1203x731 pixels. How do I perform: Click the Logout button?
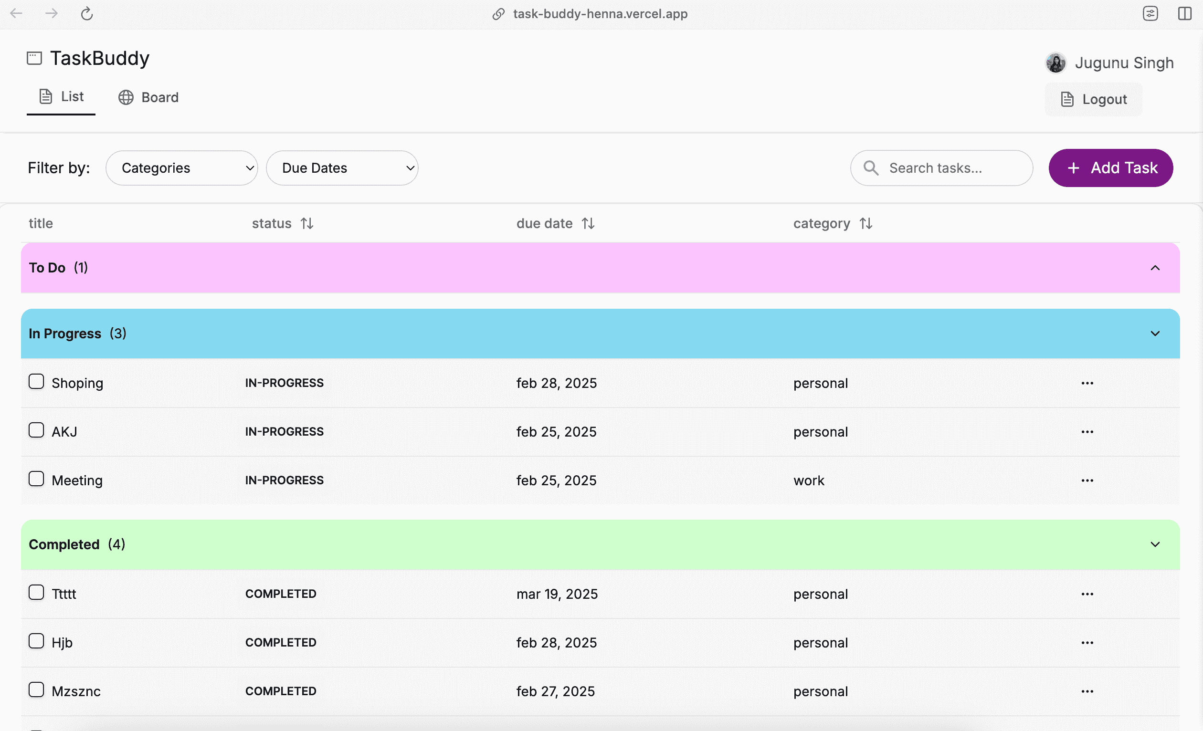click(1093, 100)
